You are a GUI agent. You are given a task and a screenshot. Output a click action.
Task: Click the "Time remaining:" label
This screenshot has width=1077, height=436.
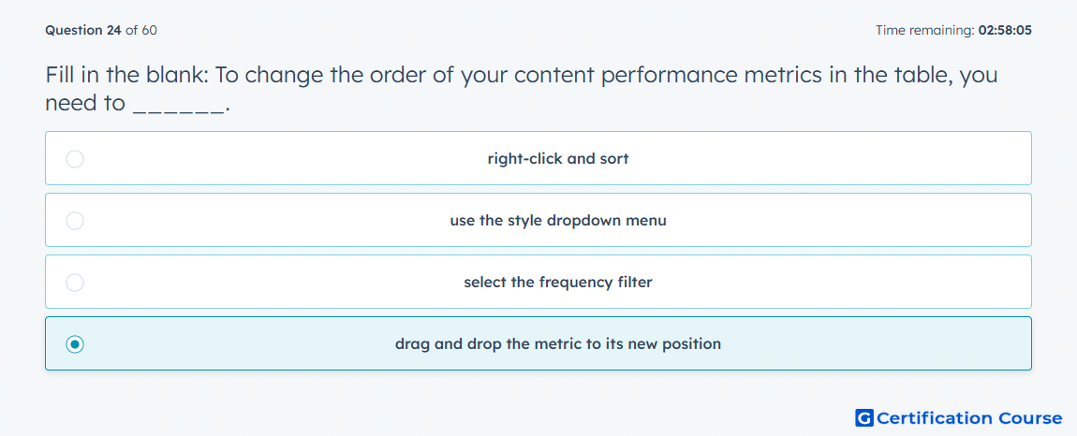click(x=923, y=30)
